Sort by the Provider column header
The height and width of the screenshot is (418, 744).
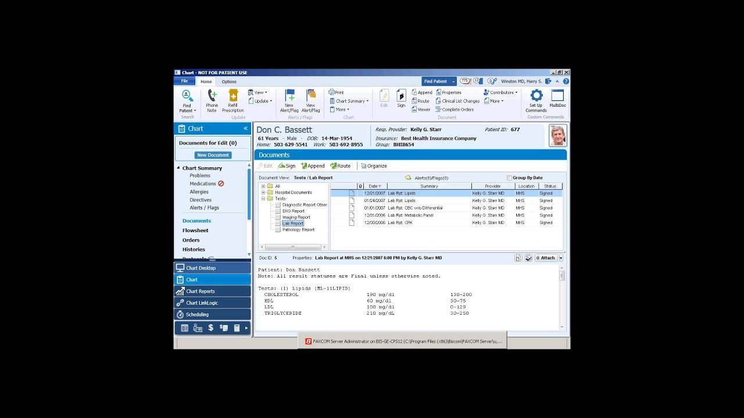point(493,186)
